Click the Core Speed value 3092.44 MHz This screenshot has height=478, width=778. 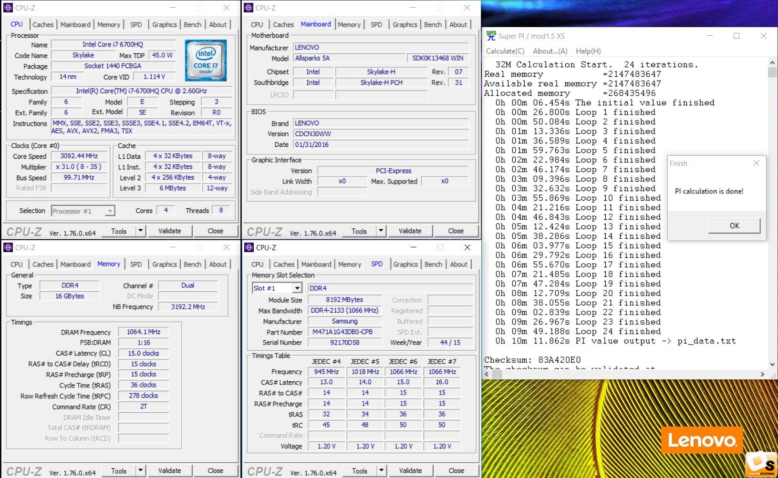pos(79,156)
